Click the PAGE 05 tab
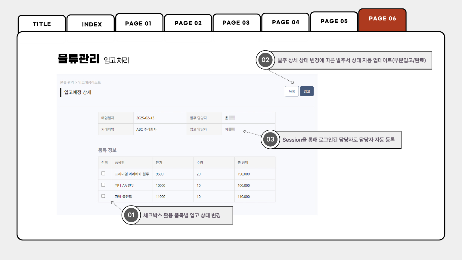This screenshot has height=260, width=462. 334,21
